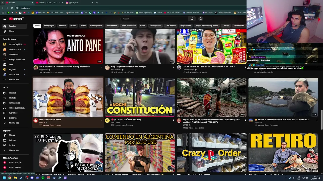Open options menu for Hice la MAGNIFICARNE

coord(102,120)
